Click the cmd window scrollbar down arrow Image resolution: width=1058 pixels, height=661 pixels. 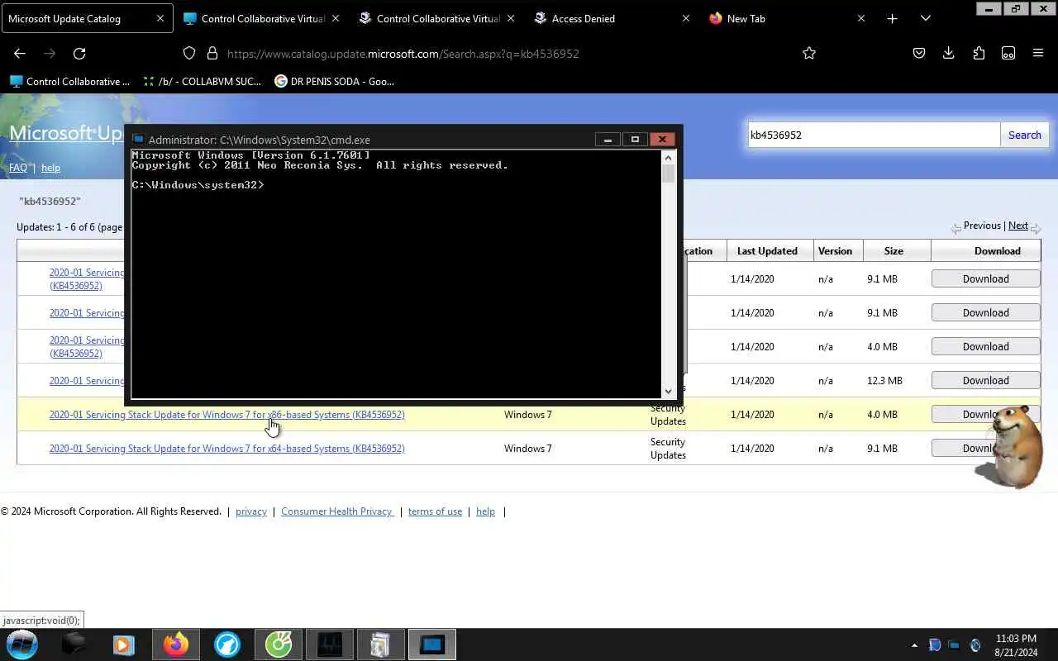click(668, 392)
